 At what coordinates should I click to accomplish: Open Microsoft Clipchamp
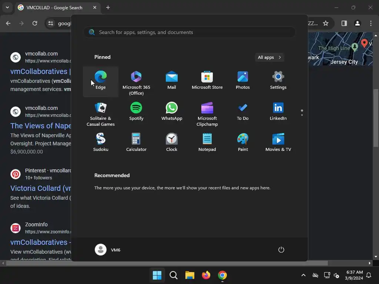coord(207,114)
